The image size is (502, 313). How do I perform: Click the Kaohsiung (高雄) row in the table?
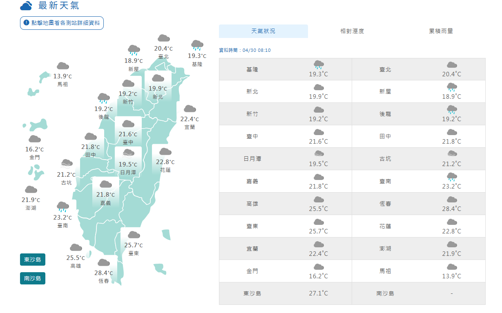(x=285, y=204)
